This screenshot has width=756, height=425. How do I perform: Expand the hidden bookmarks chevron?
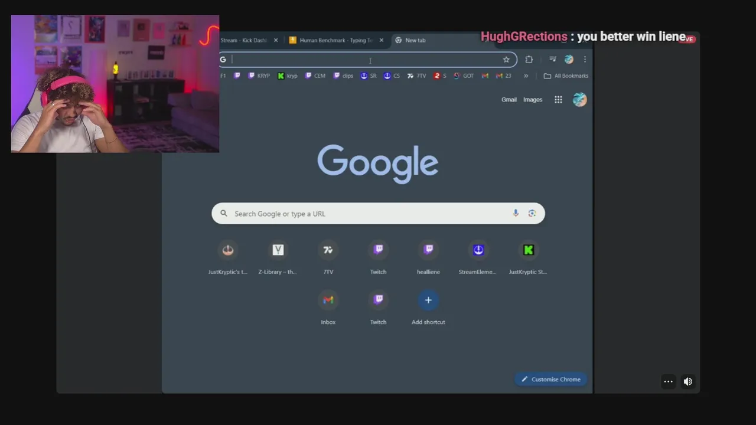coord(526,76)
